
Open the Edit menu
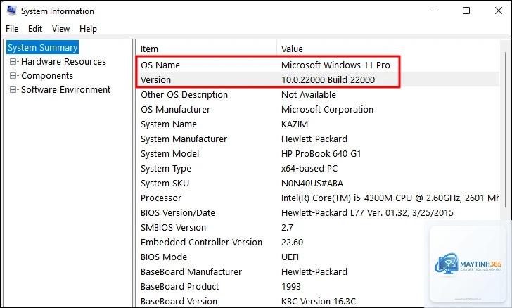pyautogui.click(x=35, y=29)
